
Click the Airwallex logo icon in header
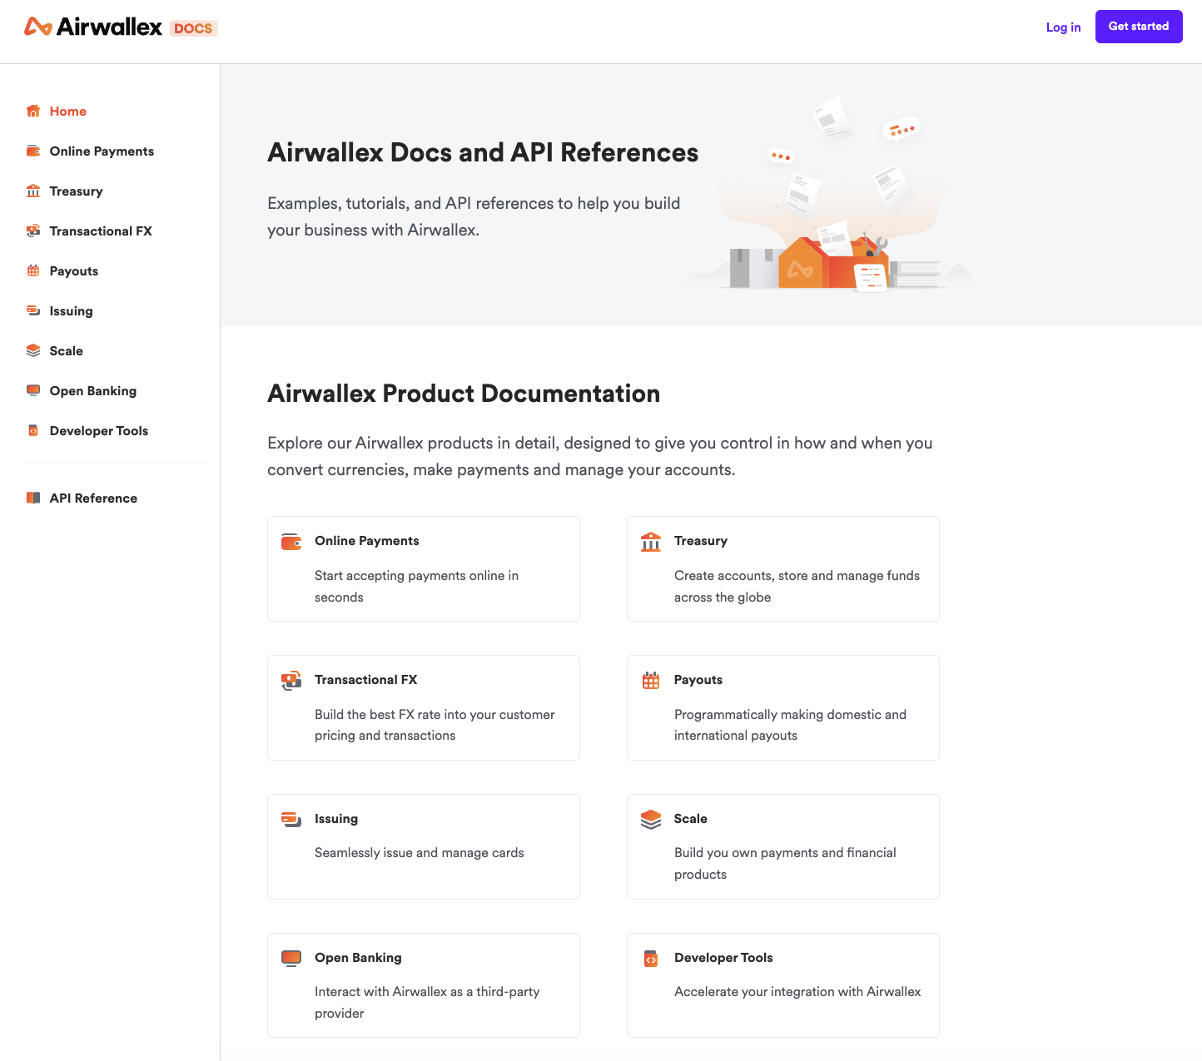pyautogui.click(x=38, y=27)
